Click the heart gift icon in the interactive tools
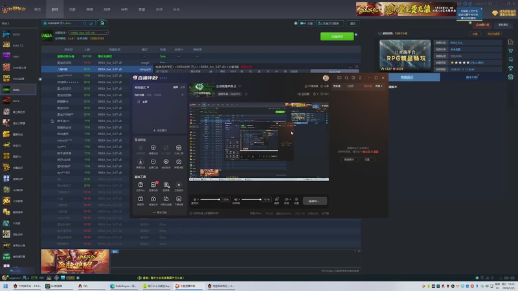The height and width of the screenshot is (291, 518). click(x=166, y=163)
